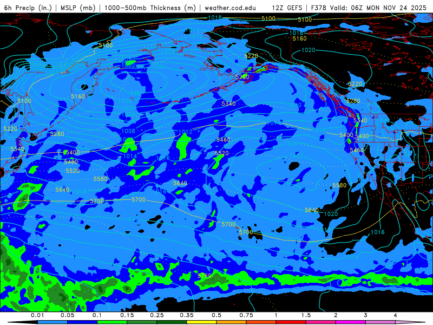Viewport: 433px width, 325px height.
Task: Click the 0.01 legend value
Action: point(37,315)
